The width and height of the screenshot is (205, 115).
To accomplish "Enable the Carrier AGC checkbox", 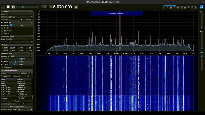I will coord(2,67).
